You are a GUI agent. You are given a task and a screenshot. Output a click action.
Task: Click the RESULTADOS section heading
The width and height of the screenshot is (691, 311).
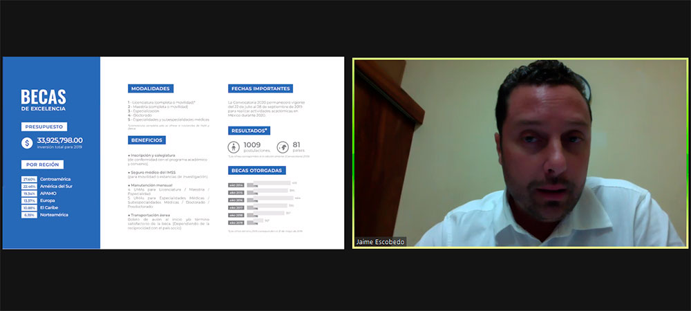[249, 131]
